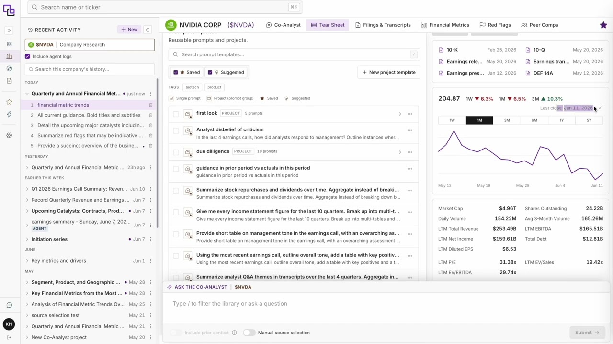This screenshot has height=344, width=613.
Task: Toggle 'Include agent logs' checkbox
Action: [x=27, y=56]
